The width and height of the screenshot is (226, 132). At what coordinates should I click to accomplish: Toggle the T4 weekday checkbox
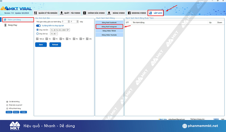click(x=61, y=39)
